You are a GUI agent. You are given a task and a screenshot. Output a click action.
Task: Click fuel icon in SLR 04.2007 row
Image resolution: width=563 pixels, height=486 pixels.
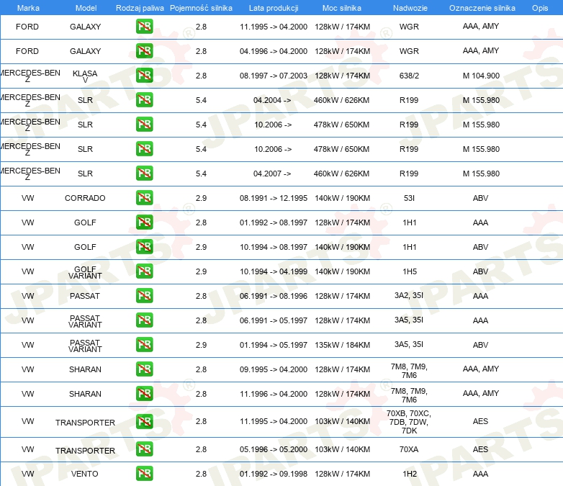click(144, 173)
